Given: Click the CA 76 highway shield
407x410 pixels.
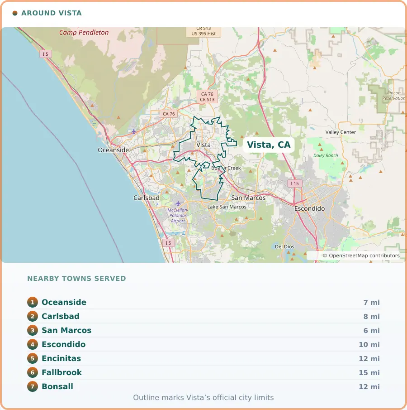Looking at the screenshot, I should (x=169, y=114).
